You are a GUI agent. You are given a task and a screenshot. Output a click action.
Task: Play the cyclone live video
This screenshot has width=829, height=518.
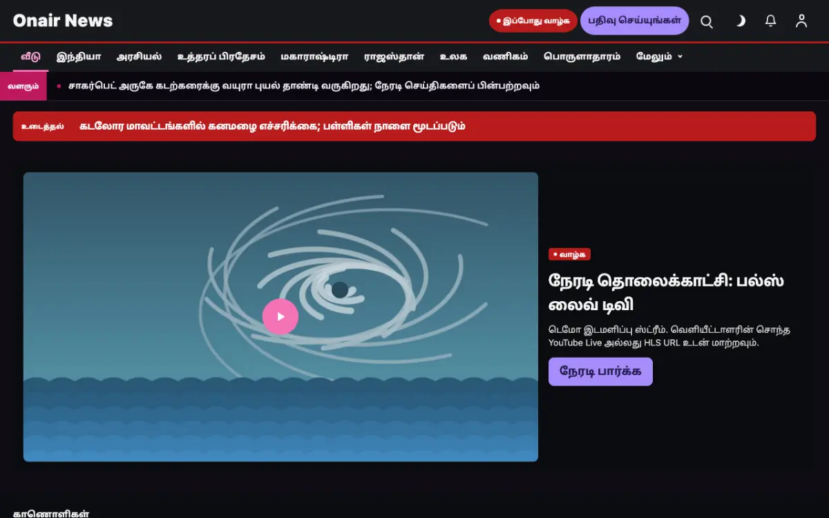click(280, 316)
